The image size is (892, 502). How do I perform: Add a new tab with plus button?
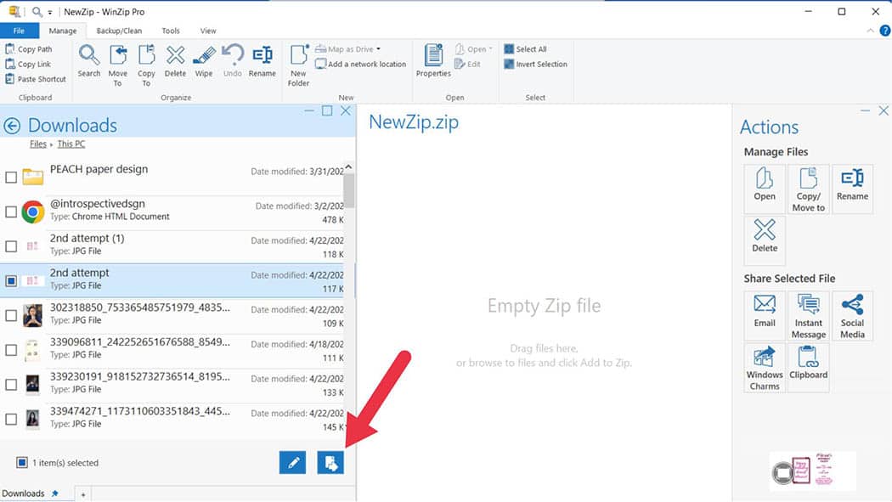[83, 494]
